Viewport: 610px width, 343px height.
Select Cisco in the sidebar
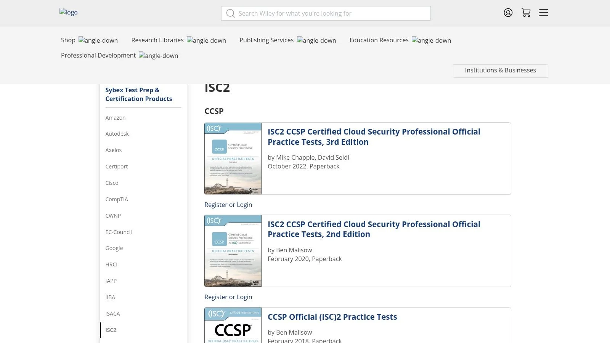tap(112, 183)
